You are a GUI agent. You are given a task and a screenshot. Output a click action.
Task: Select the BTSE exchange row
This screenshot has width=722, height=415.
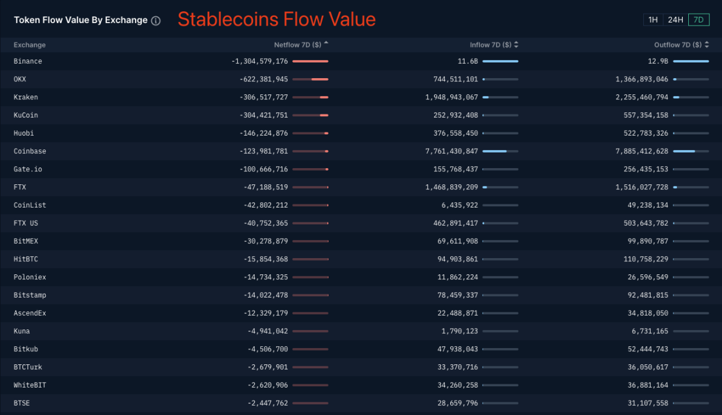click(x=22, y=403)
